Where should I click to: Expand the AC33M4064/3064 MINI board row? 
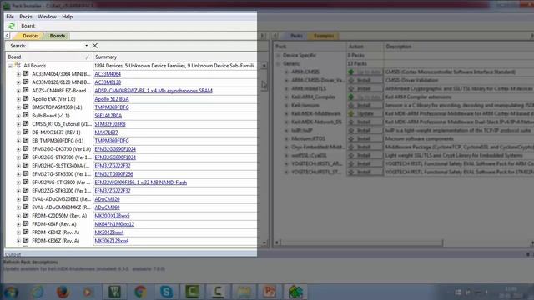[x=18, y=74]
